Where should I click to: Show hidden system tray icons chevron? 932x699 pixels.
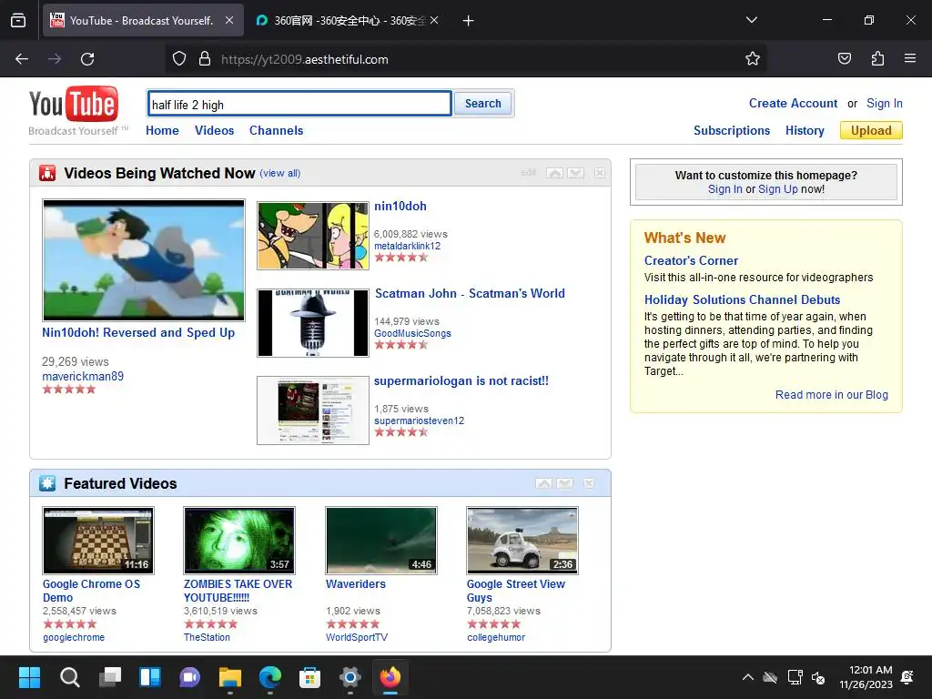click(x=748, y=677)
